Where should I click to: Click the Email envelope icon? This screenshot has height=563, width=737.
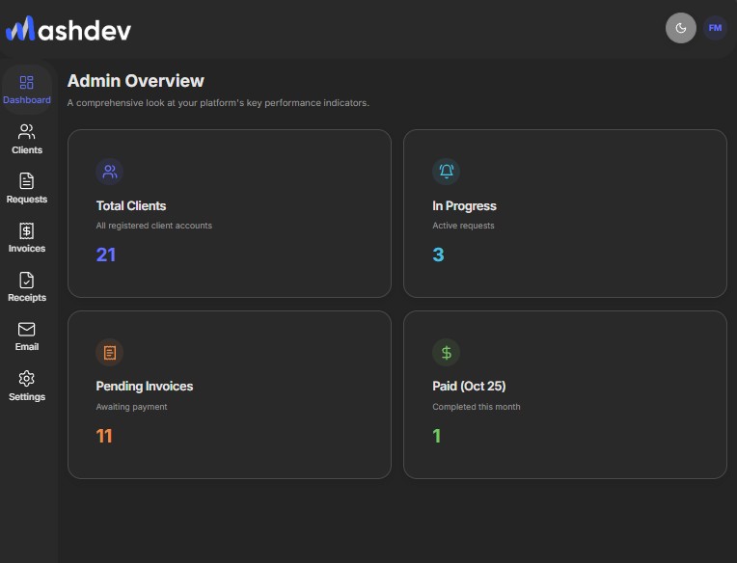click(x=27, y=330)
